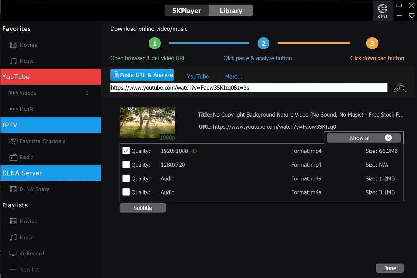Open AirRecord playlist icon

click(x=13, y=254)
